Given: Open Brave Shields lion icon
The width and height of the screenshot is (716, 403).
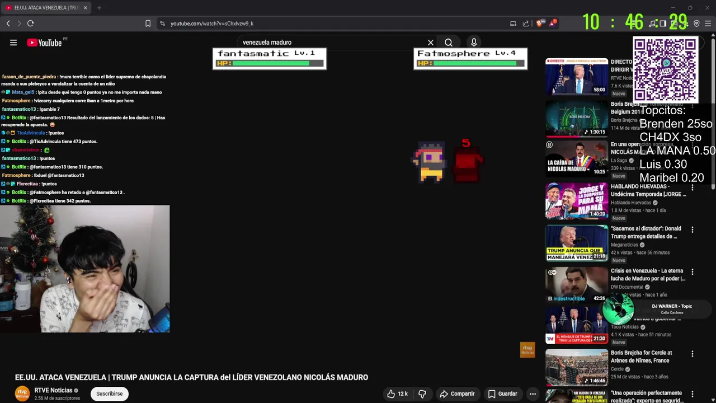Looking at the screenshot, I should pyautogui.click(x=539, y=24).
